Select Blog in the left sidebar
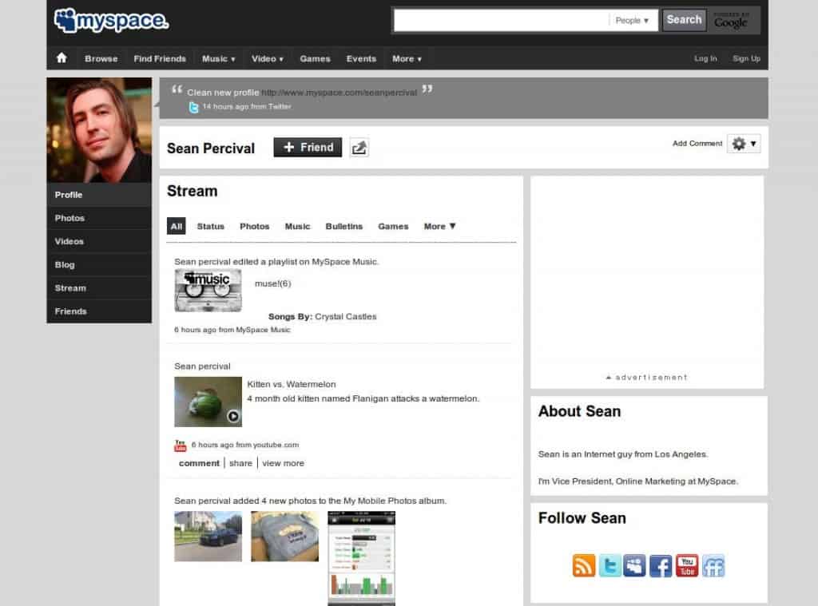The height and width of the screenshot is (606, 818). [65, 265]
